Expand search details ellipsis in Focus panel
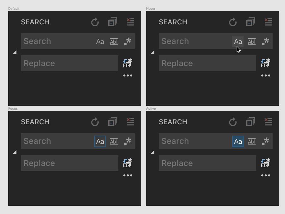This screenshot has height=214, width=285. point(128,175)
